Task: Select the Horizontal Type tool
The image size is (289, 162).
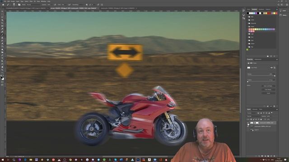Action: [2, 58]
